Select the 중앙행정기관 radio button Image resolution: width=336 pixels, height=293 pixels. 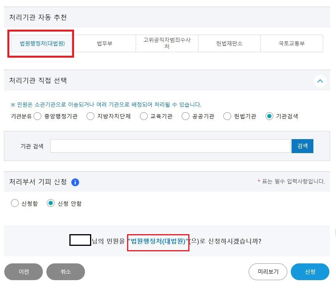tap(37, 116)
